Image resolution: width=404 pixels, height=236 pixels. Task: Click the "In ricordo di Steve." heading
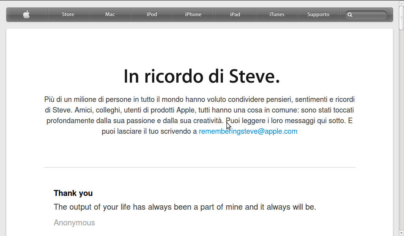(202, 76)
